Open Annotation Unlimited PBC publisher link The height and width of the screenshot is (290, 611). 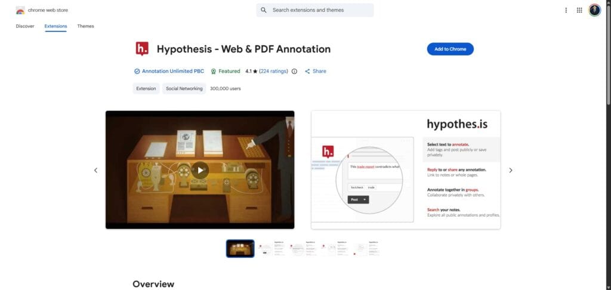click(173, 72)
